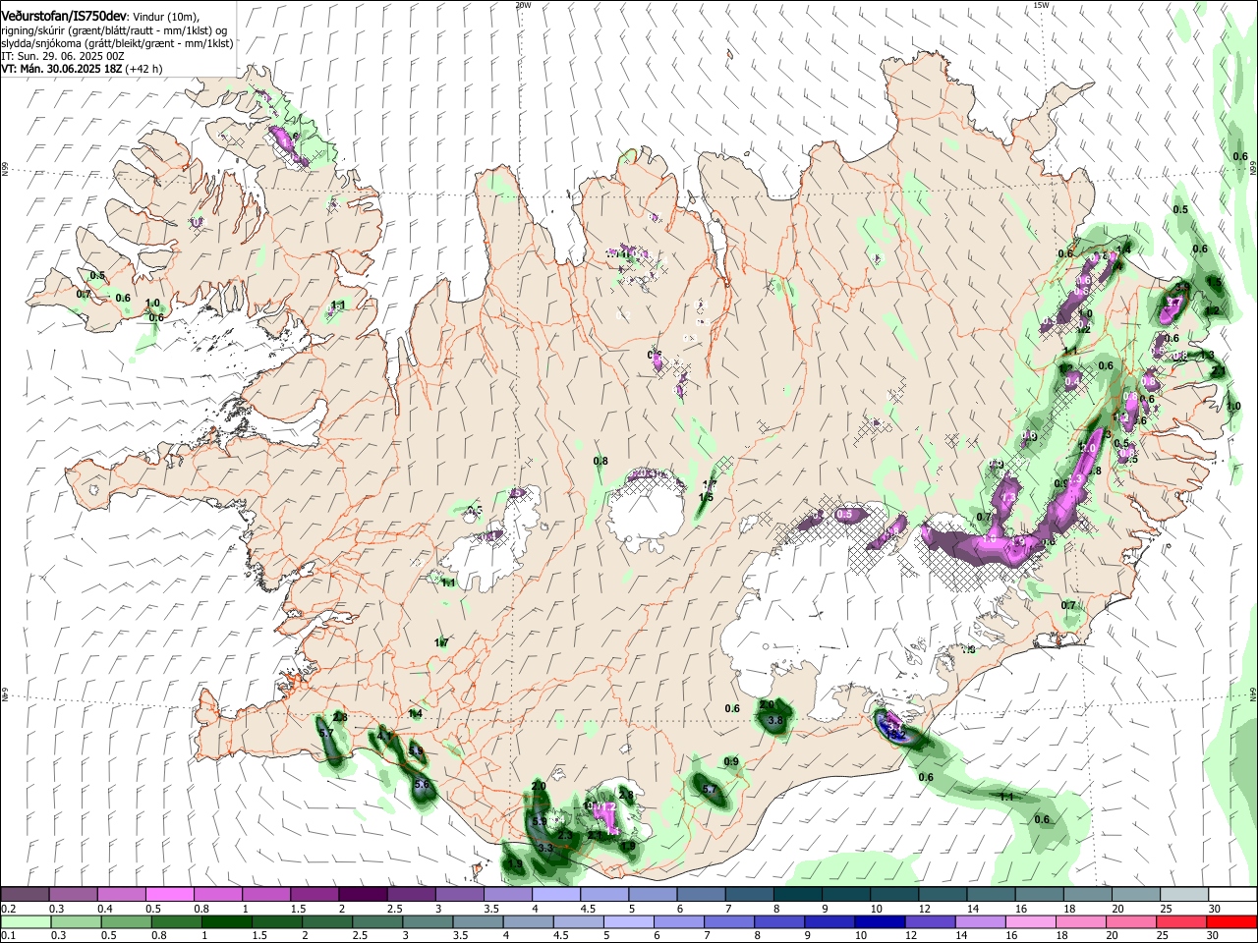Image resolution: width=1258 pixels, height=943 pixels.
Task: Click the 4.1 precipitation value on the map
Action: tap(384, 736)
